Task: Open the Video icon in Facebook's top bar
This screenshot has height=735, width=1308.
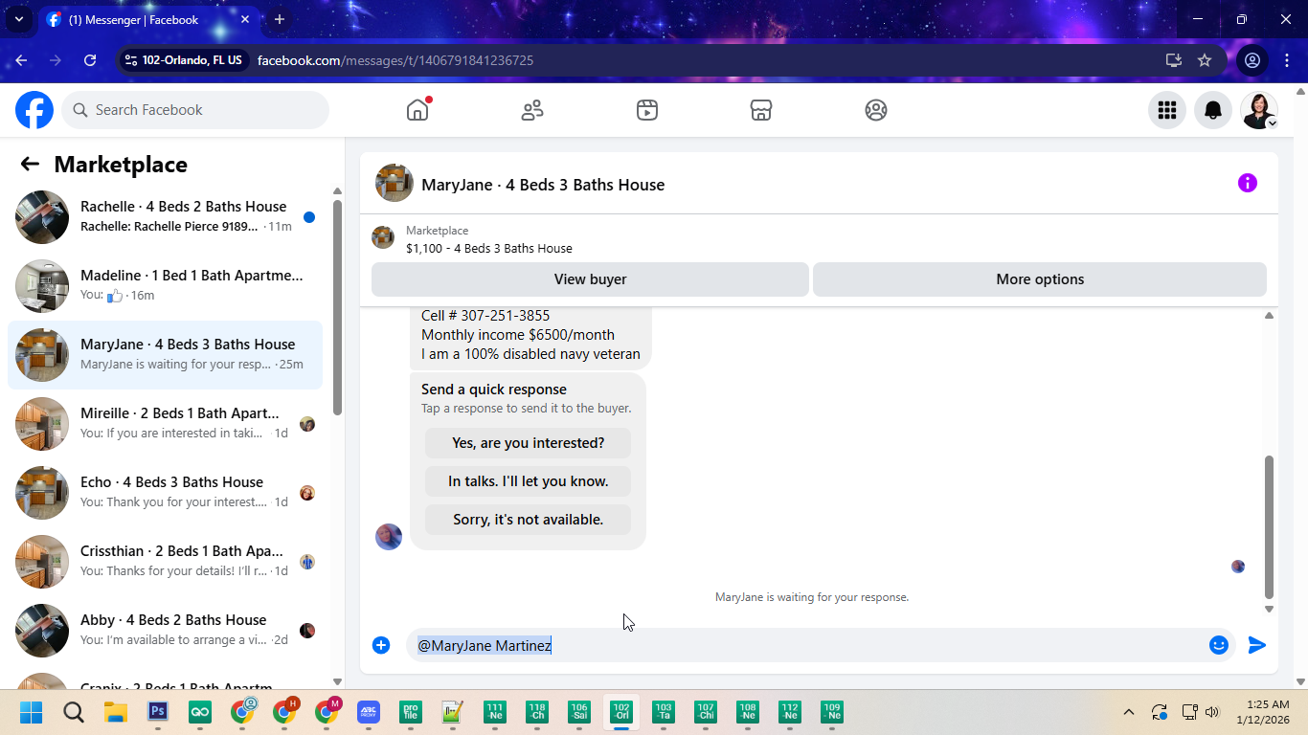Action: tap(647, 110)
